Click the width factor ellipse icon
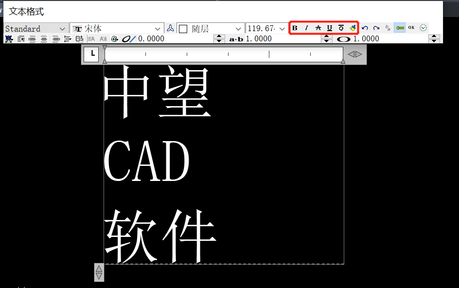The height and width of the screenshot is (288, 459). click(343, 39)
